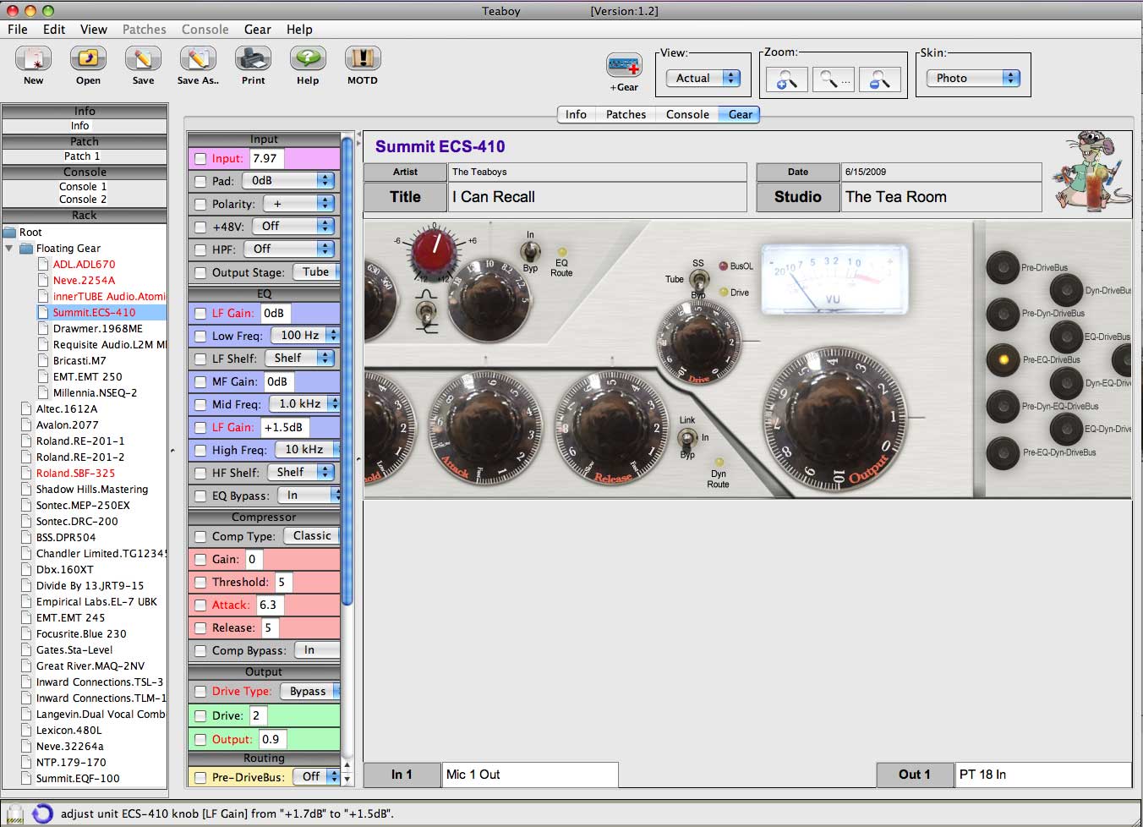Image resolution: width=1143 pixels, height=827 pixels.
Task: Flip the Tube/SS drive toggle switch
Action: click(x=698, y=281)
